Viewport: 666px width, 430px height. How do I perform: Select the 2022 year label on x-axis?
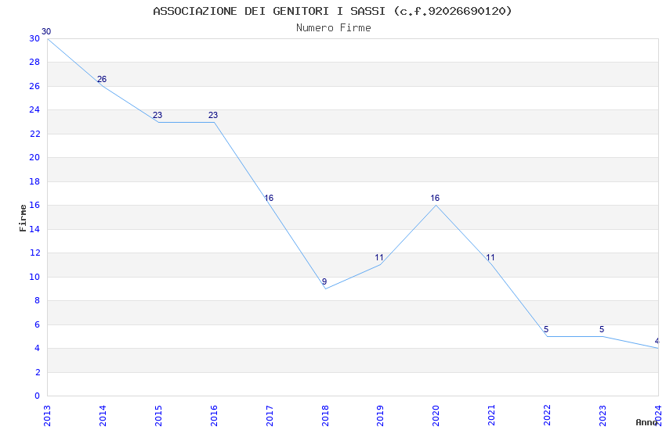(548, 416)
